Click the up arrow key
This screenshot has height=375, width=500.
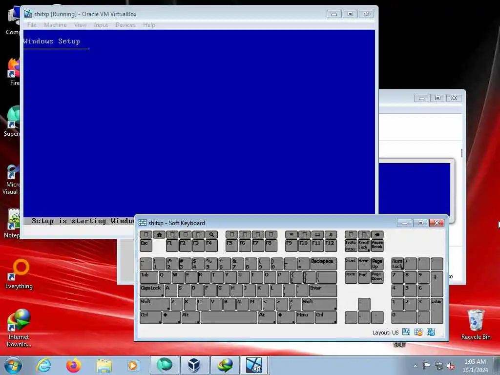tap(364, 304)
